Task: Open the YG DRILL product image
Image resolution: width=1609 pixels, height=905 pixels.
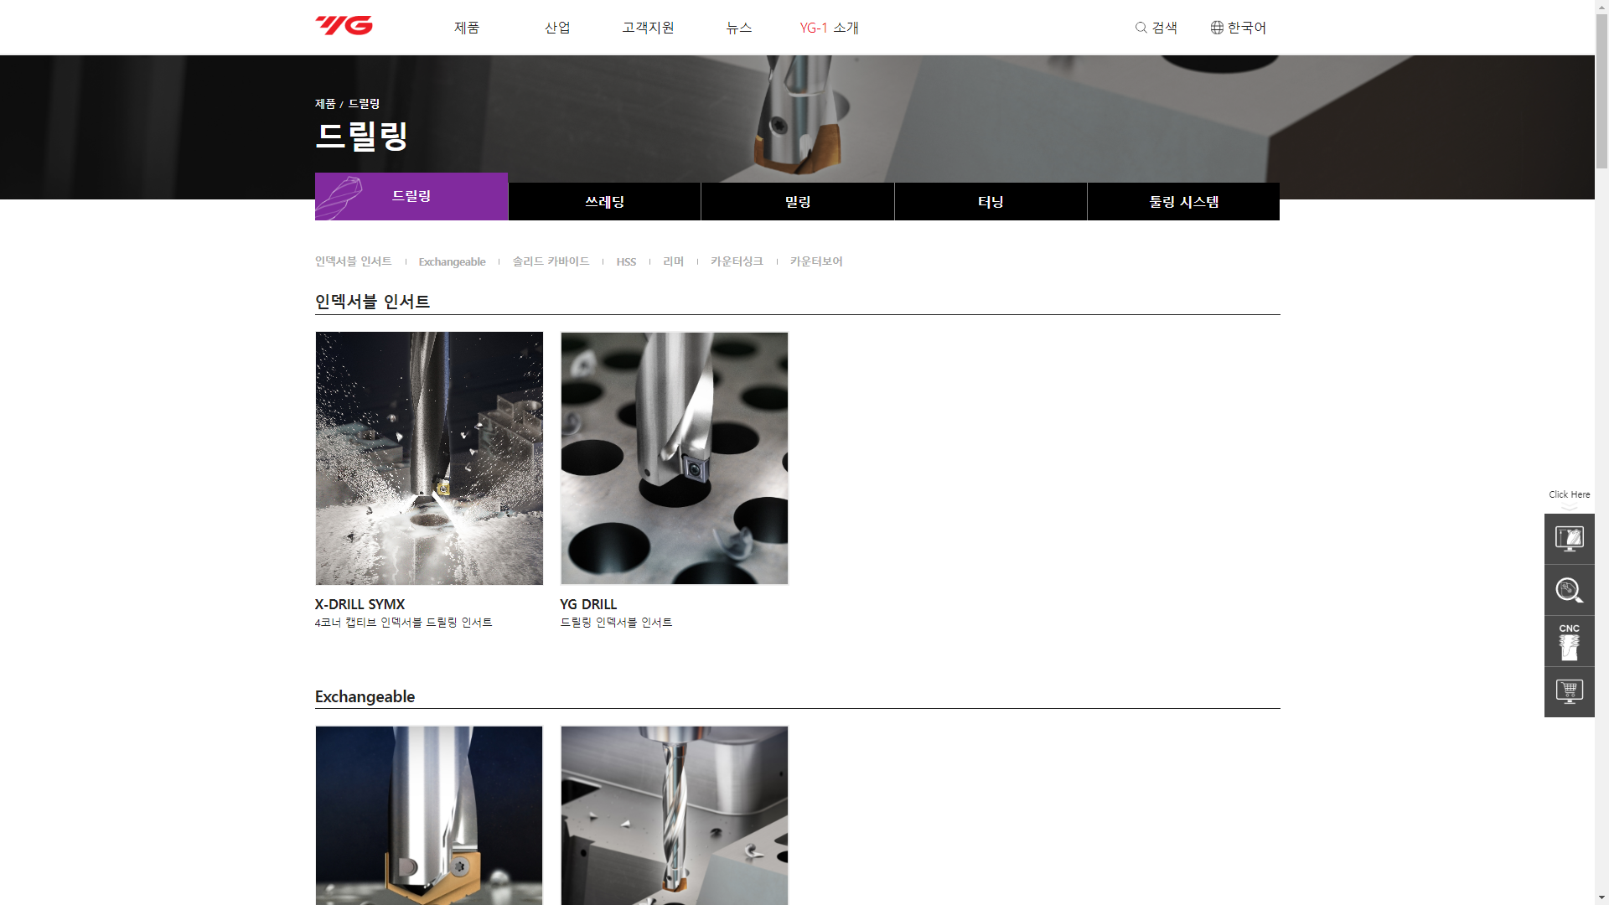Action: pyautogui.click(x=675, y=458)
